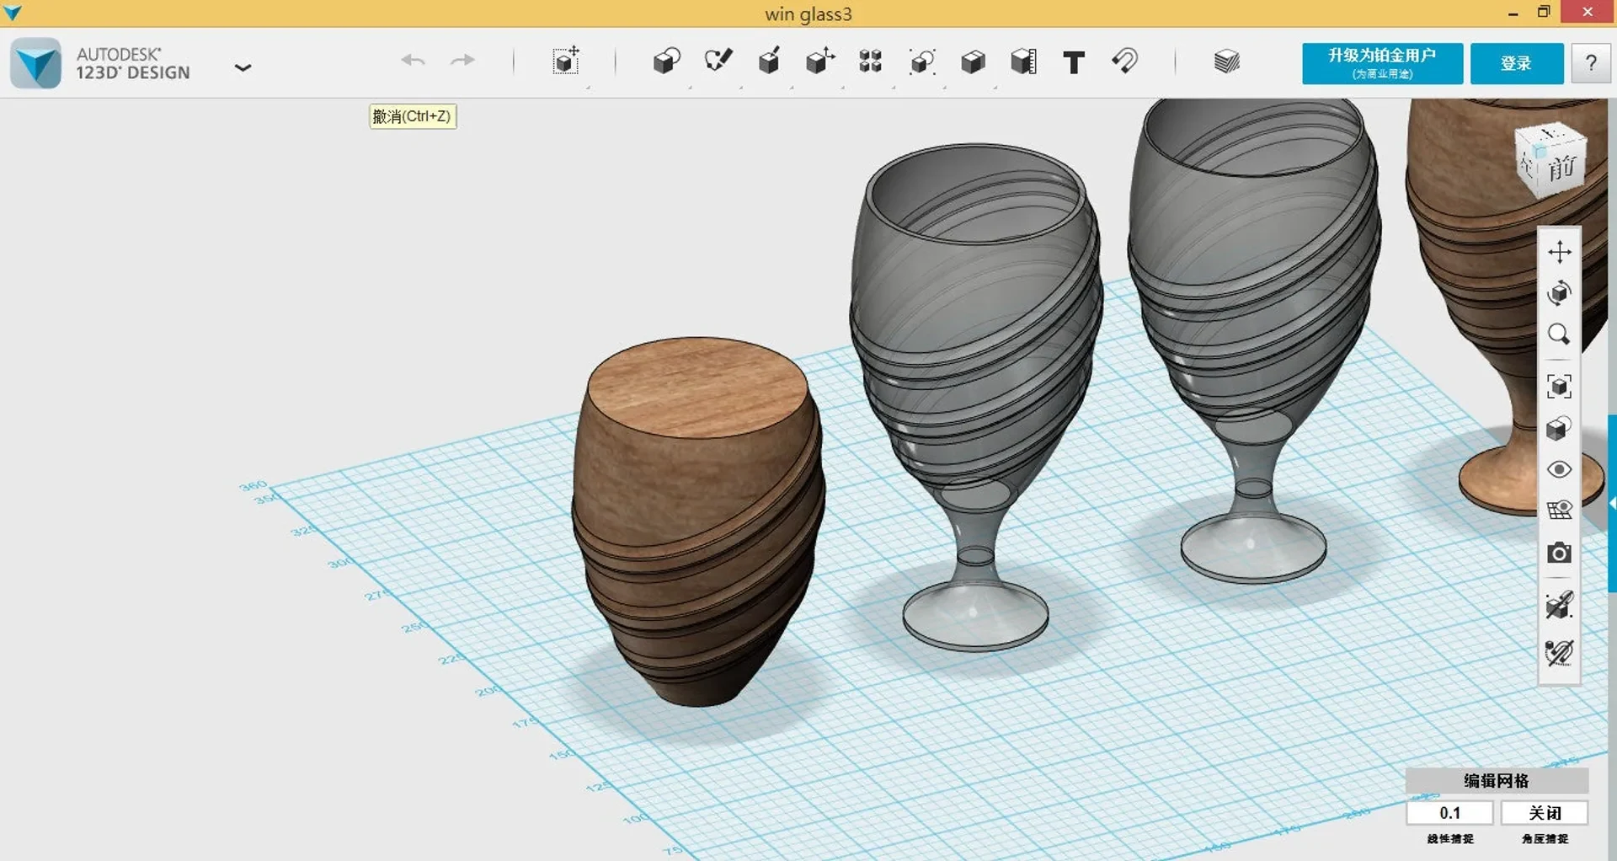Open the Sketch tool menu

pos(718,61)
